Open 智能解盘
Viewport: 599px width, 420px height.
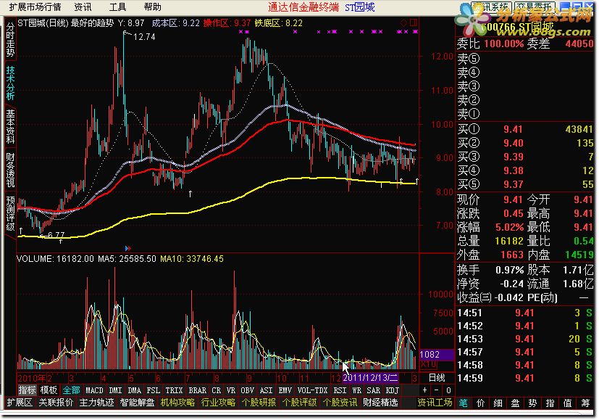pyautogui.click(x=137, y=403)
